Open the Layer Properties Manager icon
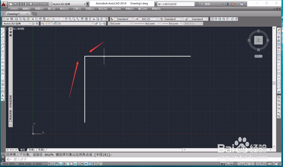283x167 pixels. click(43, 23)
